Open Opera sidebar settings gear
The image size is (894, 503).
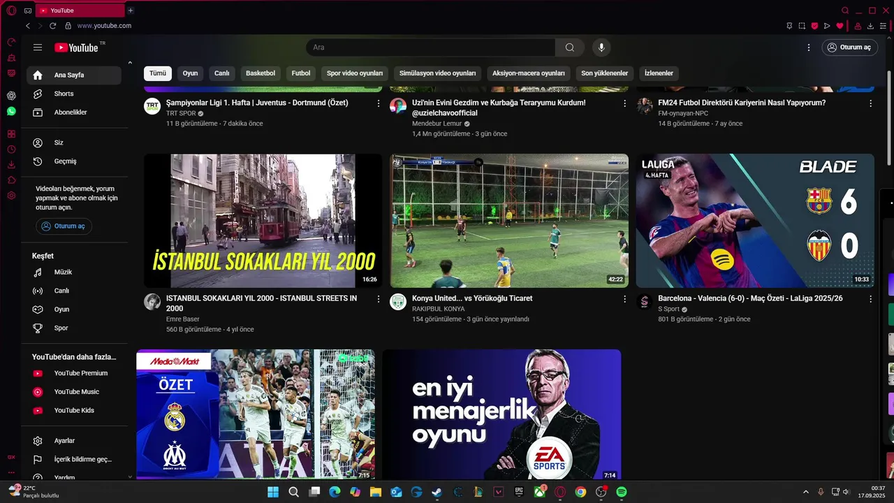(11, 196)
